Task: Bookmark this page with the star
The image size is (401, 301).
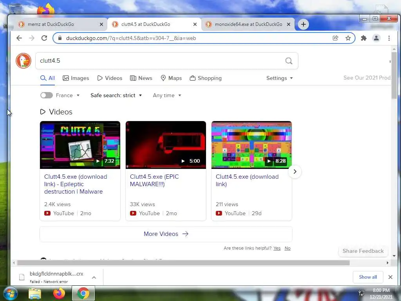Action: coord(348,38)
